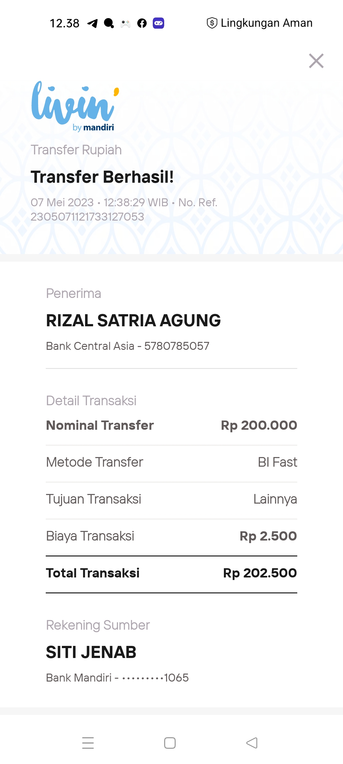Tap the Biaya Transaksi Rp 2.500 value
This screenshot has height=764, width=343.
click(x=268, y=536)
